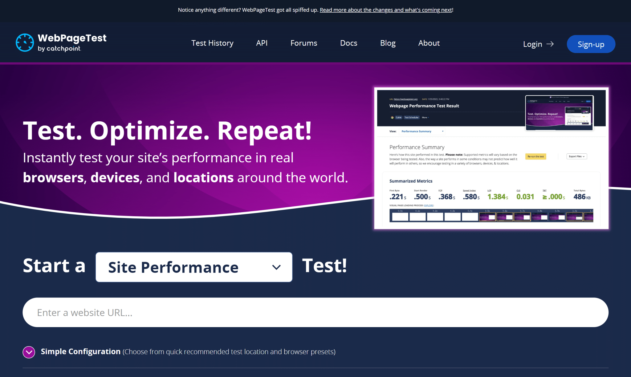Click the Chrome browser icon in the result preview
The height and width of the screenshot is (377, 631).
[392, 117]
